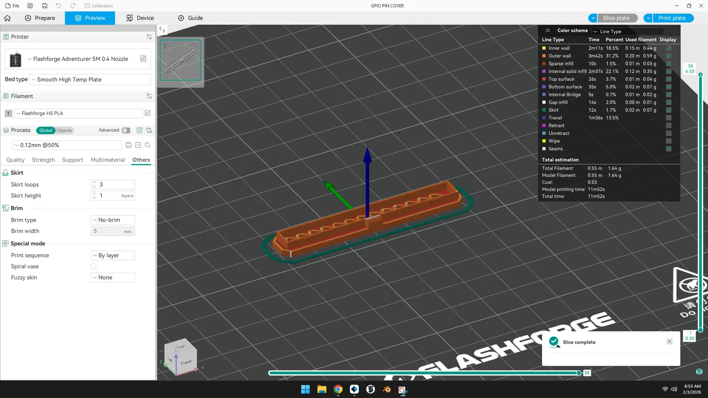Click the compare presets icon

149,130
